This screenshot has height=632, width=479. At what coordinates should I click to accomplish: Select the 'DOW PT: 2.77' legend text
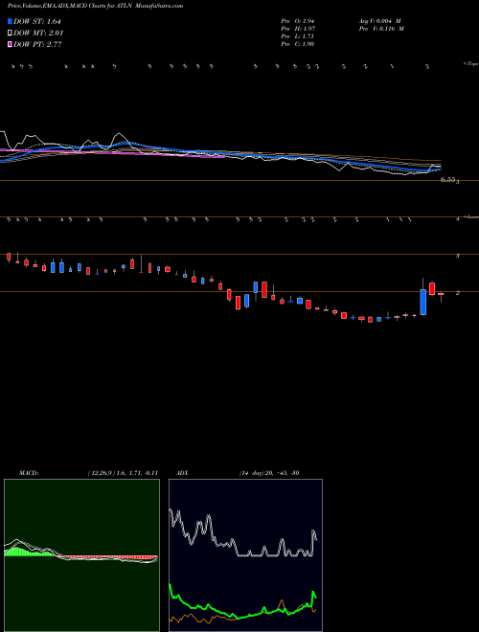[37, 44]
